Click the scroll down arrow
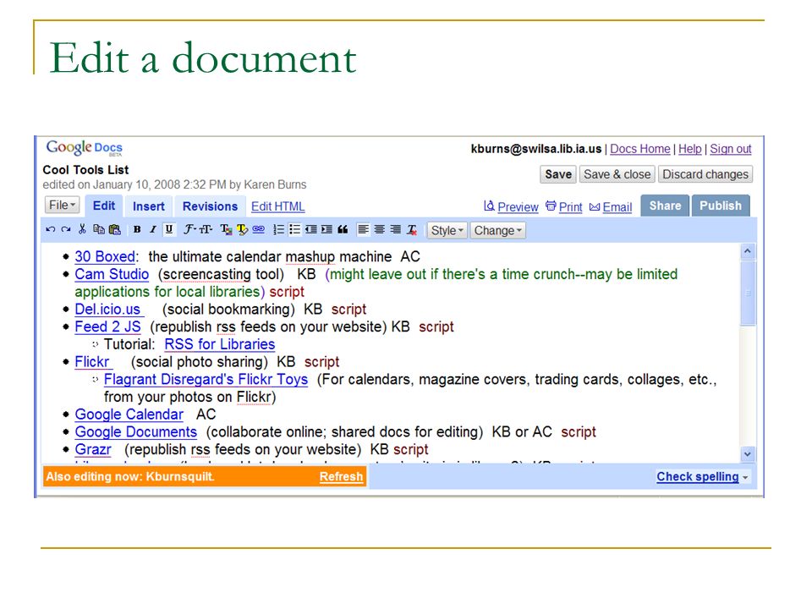The width and height of the screenshot is (812, 609). pos(747,454)
